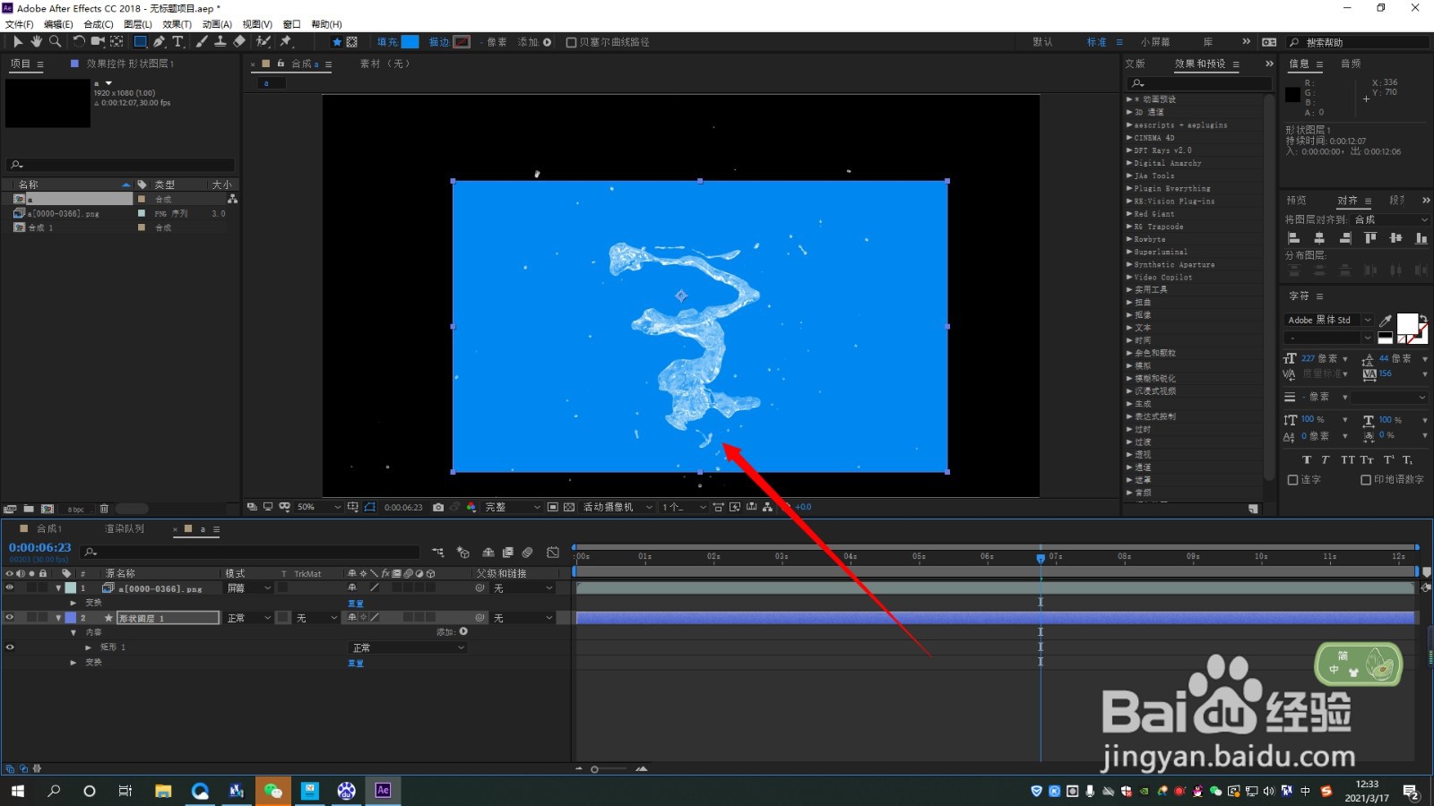The image size is (1434, 806).
Task: Take a snapshot with the camera icon
Action: coord(438,507)
